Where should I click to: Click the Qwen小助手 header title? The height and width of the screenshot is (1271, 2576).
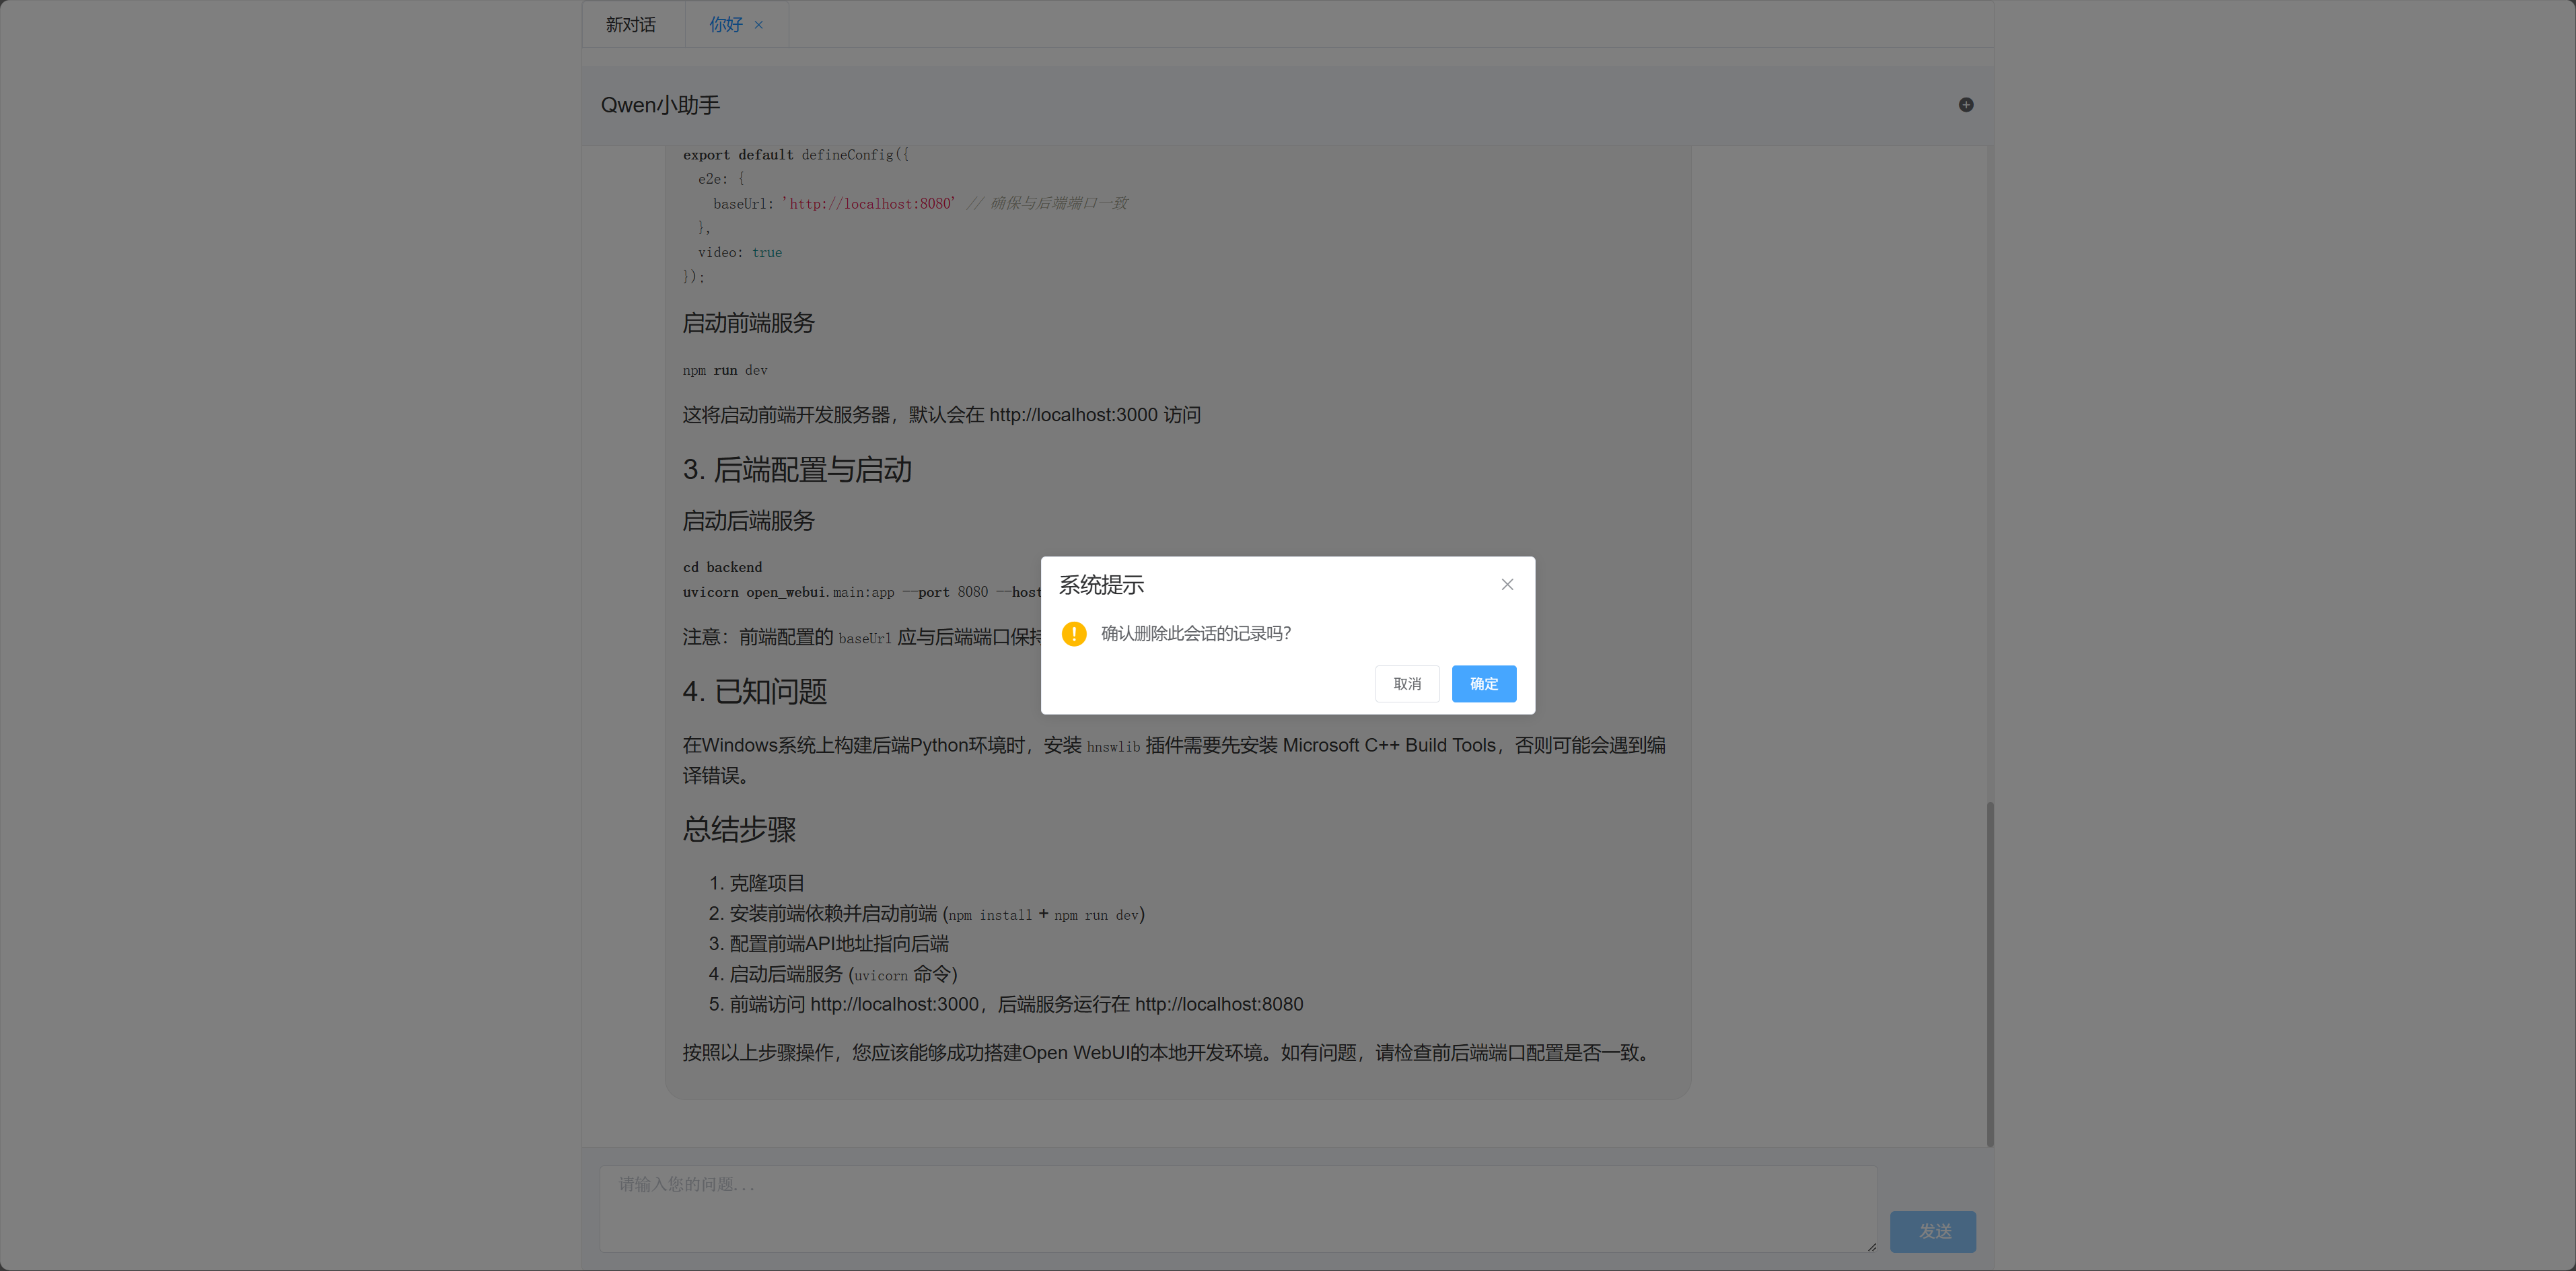tap(660, 105)
